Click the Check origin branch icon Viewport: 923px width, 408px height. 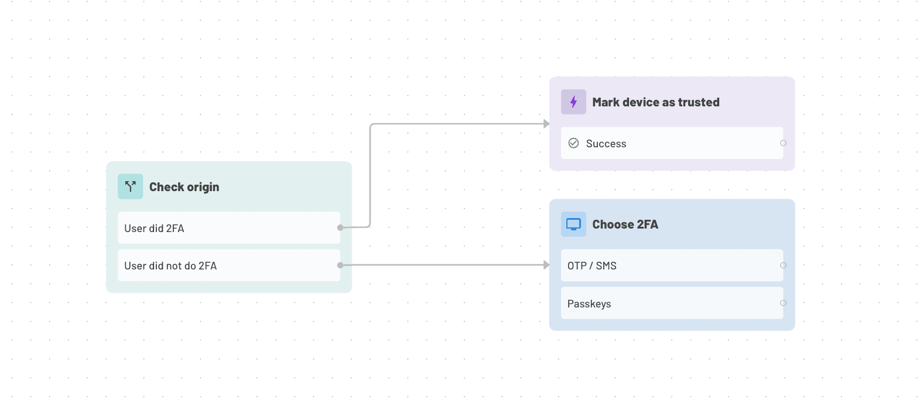(130, 186)
